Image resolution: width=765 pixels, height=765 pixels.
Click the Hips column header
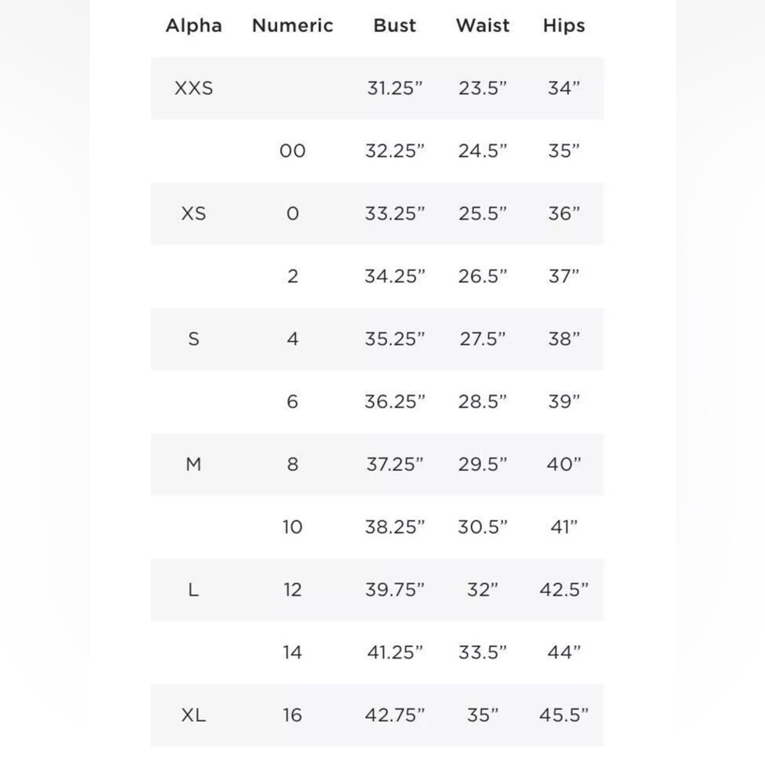pos(564,26)
